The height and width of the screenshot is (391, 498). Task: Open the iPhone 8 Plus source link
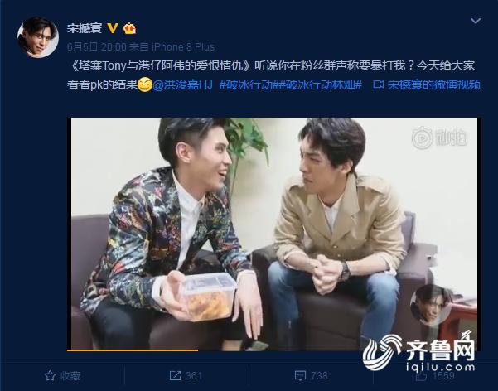pyautogui.click(x=183, y=47)
